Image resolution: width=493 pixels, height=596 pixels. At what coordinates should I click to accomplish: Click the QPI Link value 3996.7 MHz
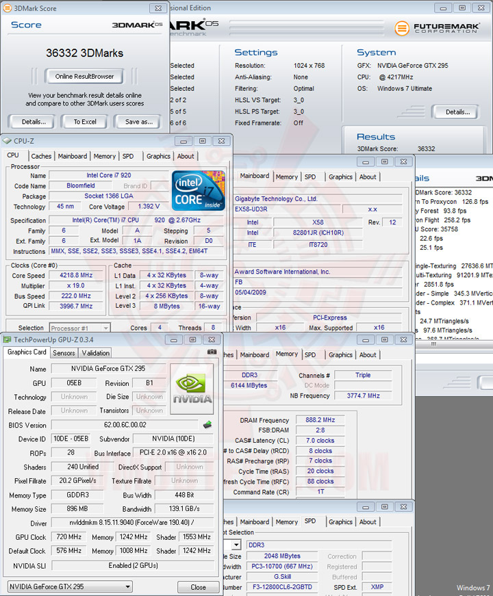pyautogui.click(x=76, y=306)
